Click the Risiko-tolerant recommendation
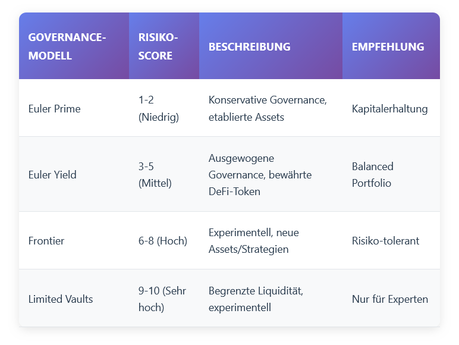This screenshot has width=459, height=345. (x=385, y=241)
